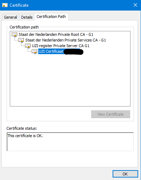The image size is (141, 180).
Task: Click the UZI Certificaat certificate icon
Action: click(34, 52)
